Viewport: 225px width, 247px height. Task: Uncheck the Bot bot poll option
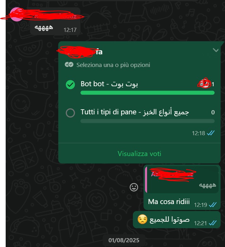[x=70, y=85]
